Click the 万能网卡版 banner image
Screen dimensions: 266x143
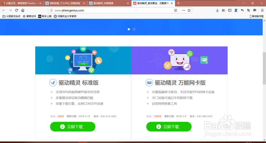[180, 60]
